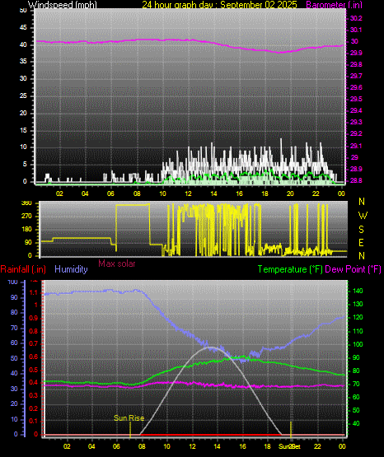
Task: Click the '24 hour graph day : September 02 2025' title
Action: [219, 5]
